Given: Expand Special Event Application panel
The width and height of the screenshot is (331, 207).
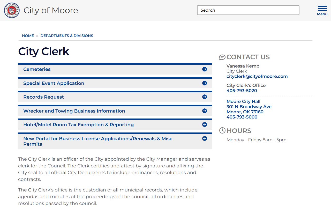Looking at the screenshot, I should point(54,83).
